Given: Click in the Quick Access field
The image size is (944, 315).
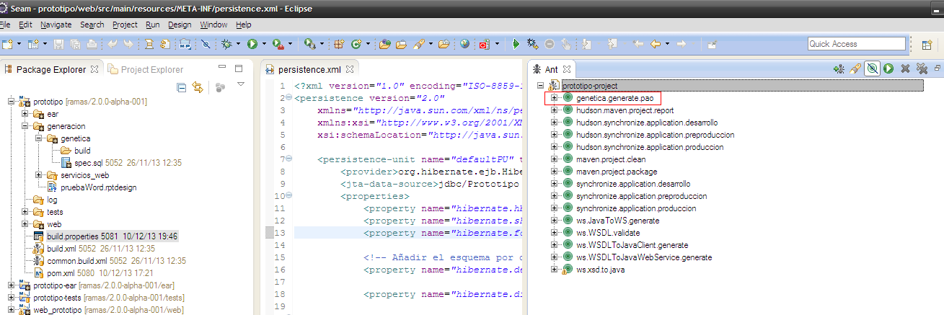Looking at the screenshot, I should (x=856, y=44).
